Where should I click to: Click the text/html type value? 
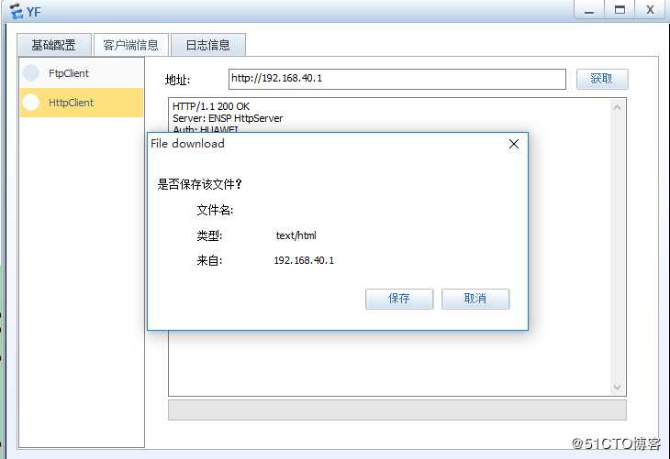click(x=296, y=235)
